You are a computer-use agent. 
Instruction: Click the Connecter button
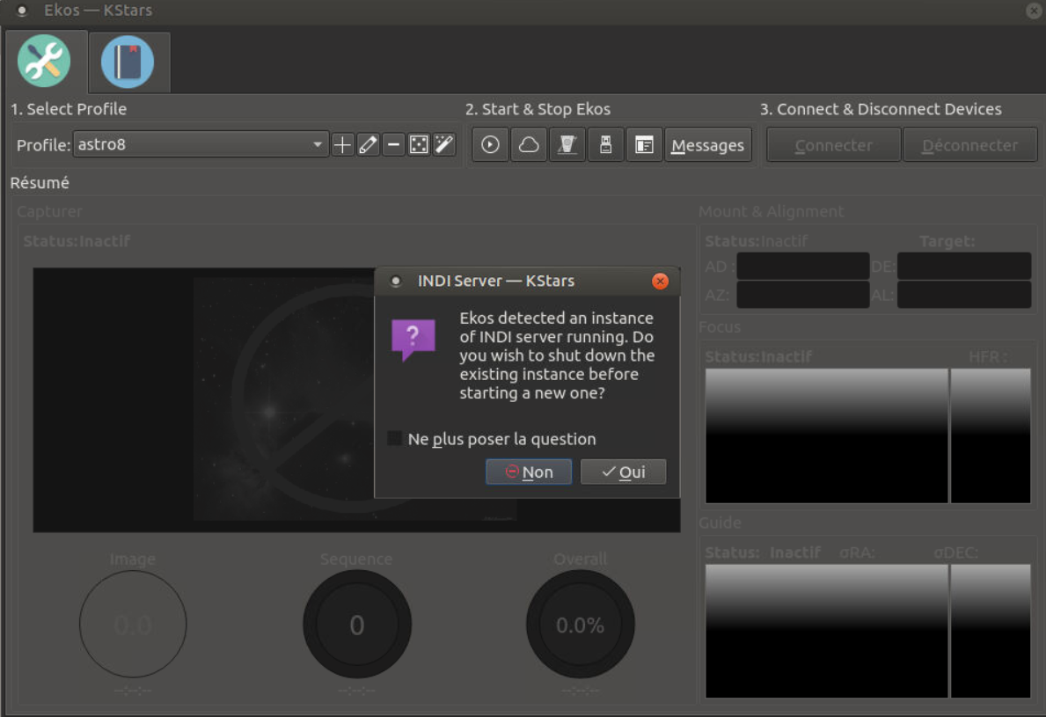833,145
